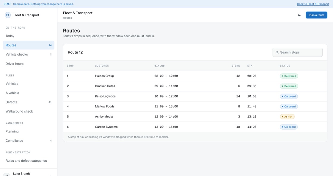
Task: Click the items count 18 for Cardan Systems
Action: pos(238,127)
